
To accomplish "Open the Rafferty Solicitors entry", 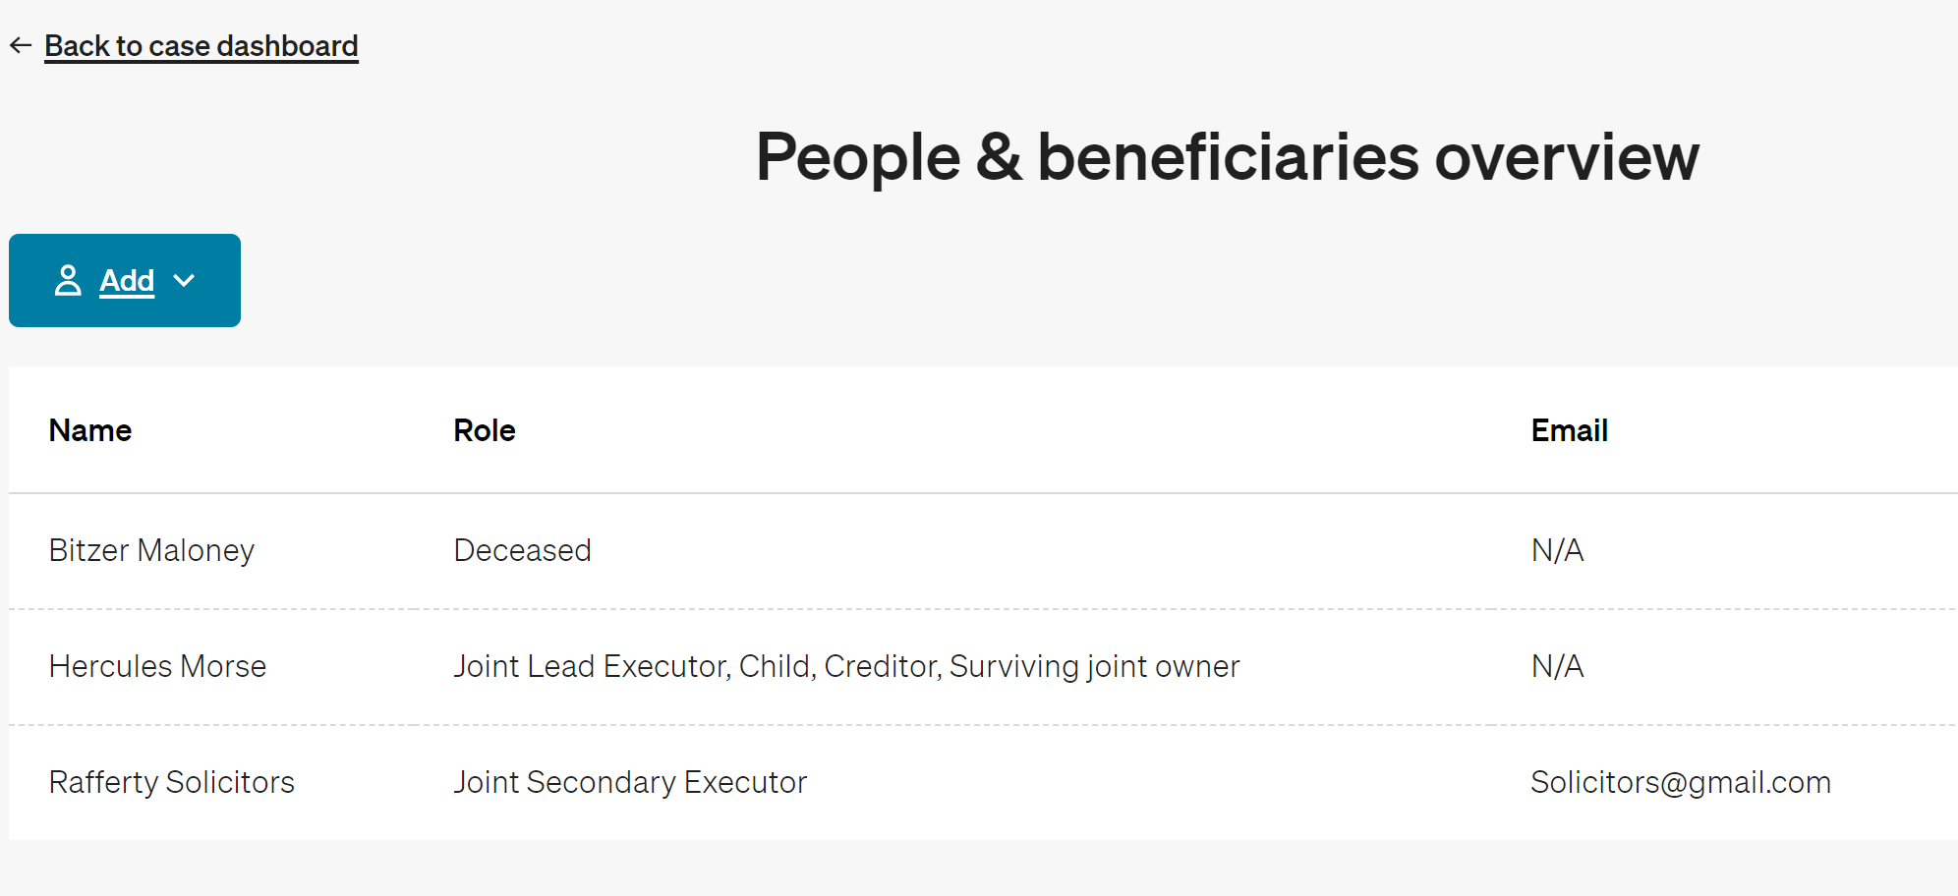I will [x=172, y=782].
